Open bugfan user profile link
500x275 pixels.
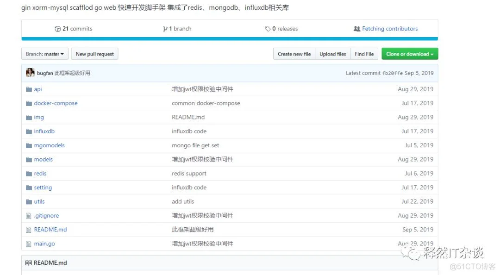click(x=45, y=73)
